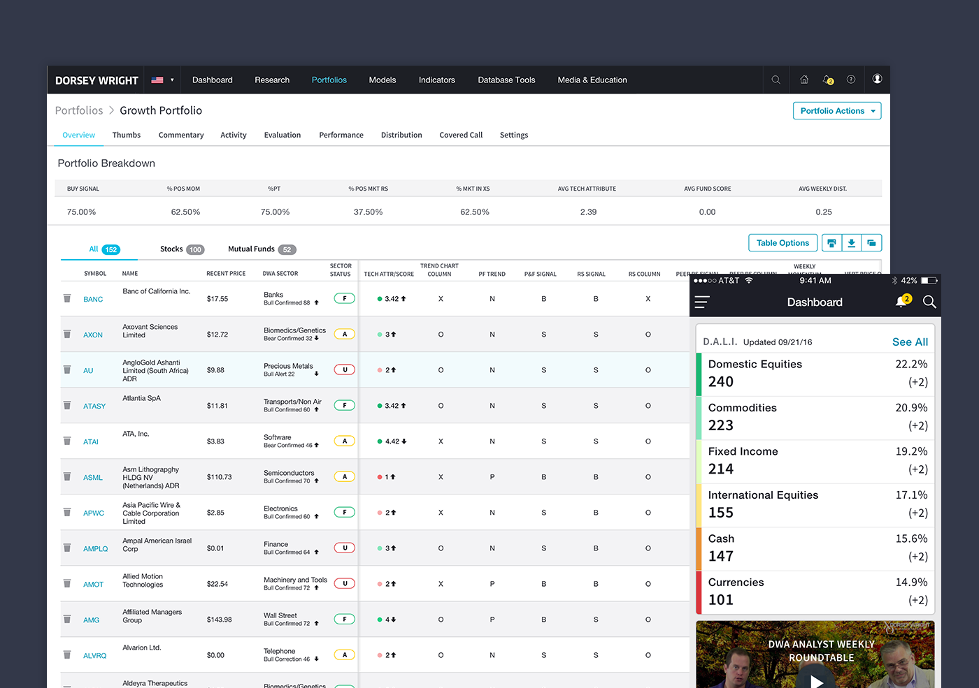Viewport: 979px width, 688px height.
Task: Click the Portfolios breadcrumb link
Action: [79, 110]
